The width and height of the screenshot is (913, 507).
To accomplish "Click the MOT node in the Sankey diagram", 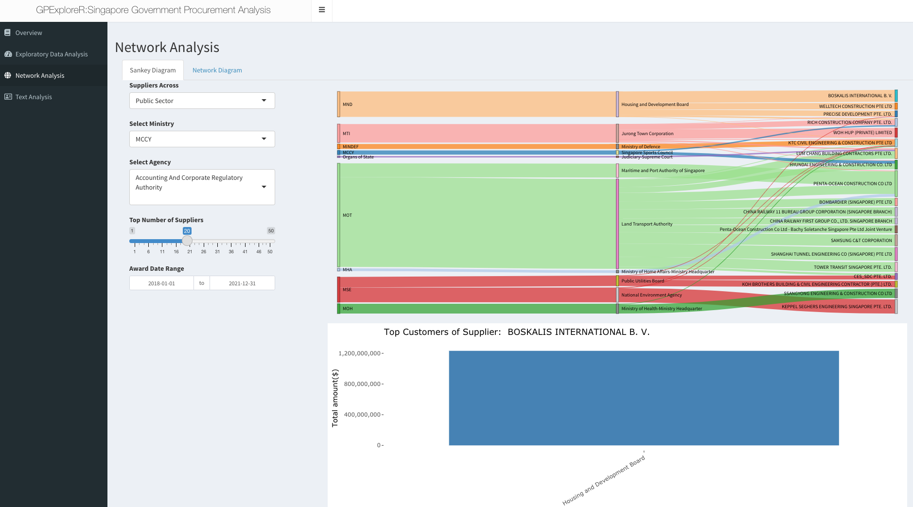I will pos(339,215).
